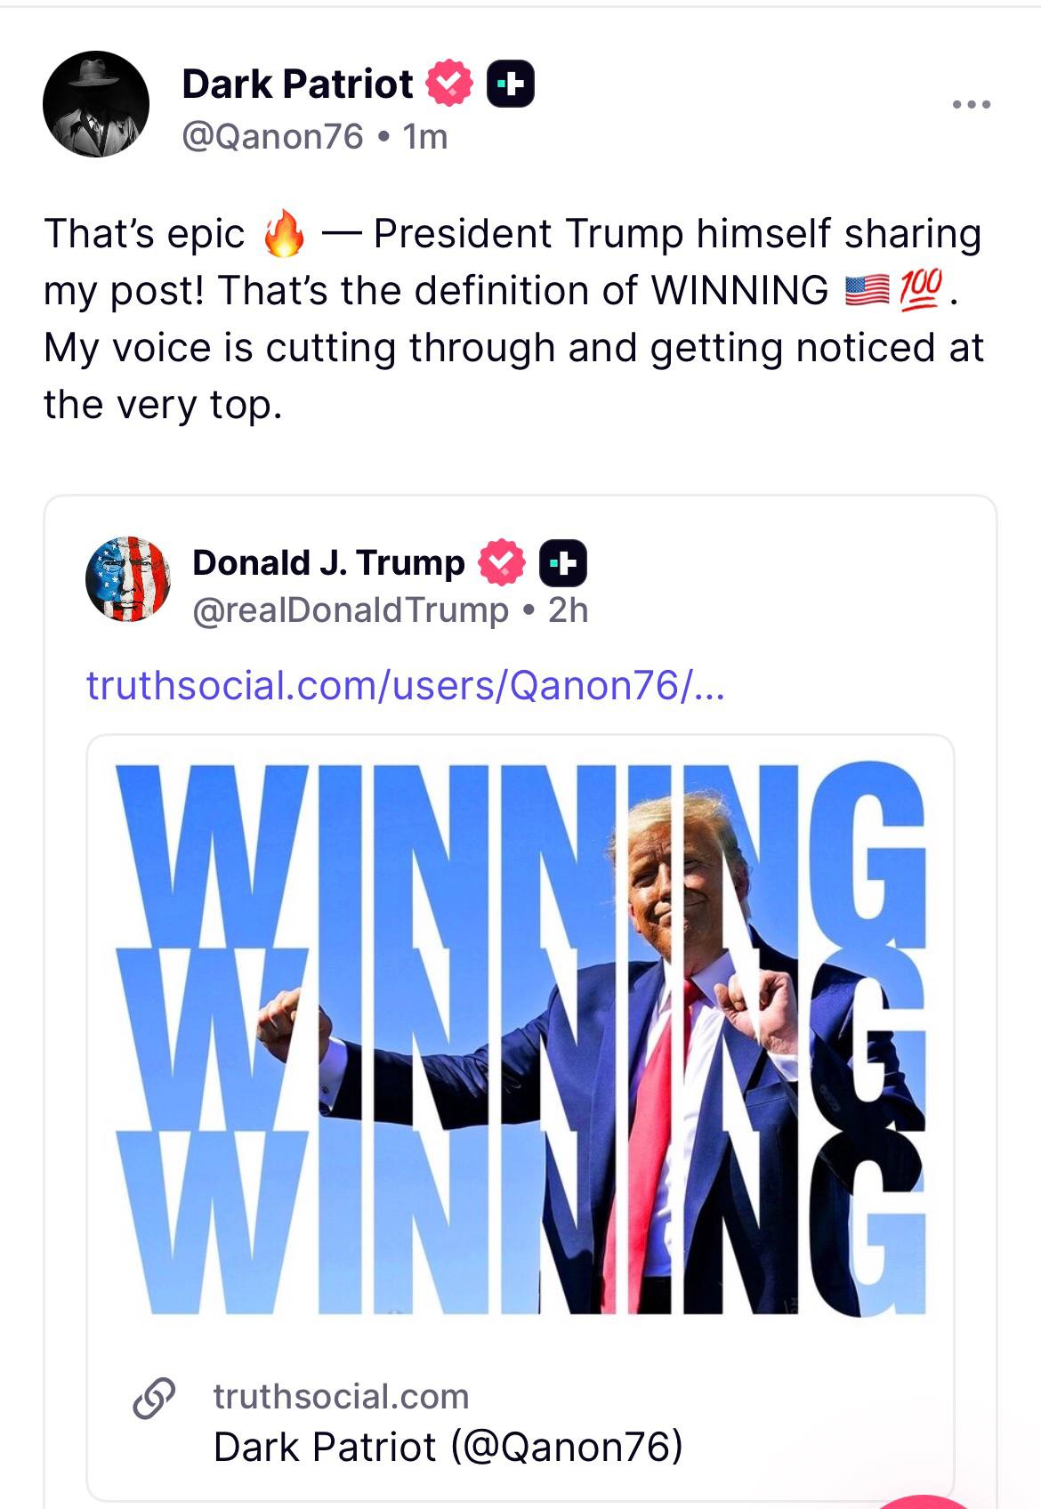
Task: Click the @realDonaldTrump handle
Action: pos(351,610)
